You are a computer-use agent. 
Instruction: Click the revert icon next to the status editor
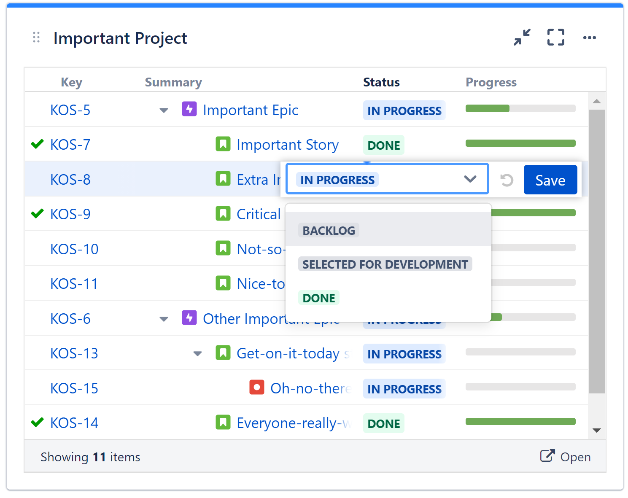click(x=506, y=179)
